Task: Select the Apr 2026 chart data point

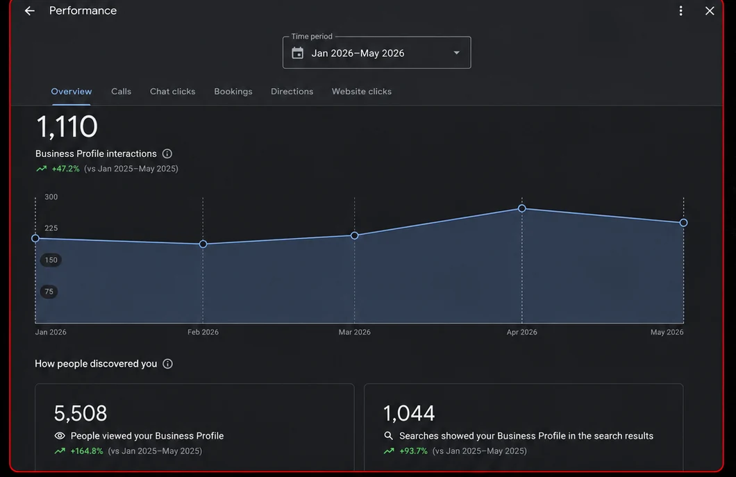Action: click(522, 208)
